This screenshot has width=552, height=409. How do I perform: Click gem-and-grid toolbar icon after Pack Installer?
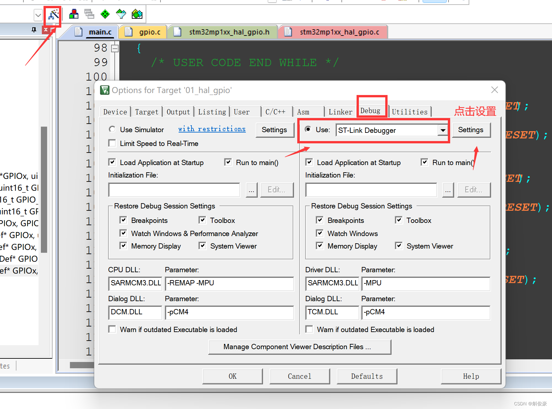point(137,14)
